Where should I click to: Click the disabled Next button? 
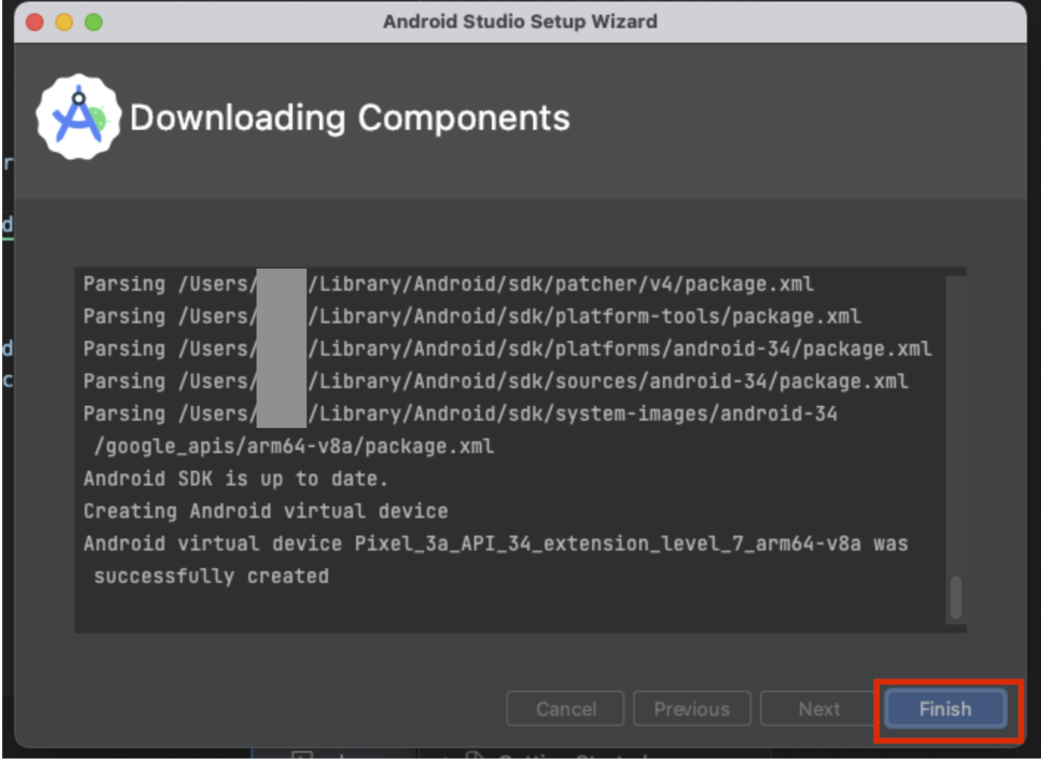(818, 709)
